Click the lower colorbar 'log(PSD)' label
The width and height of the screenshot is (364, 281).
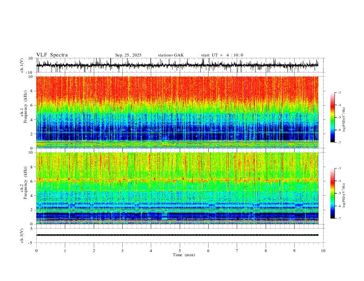(x=344, y=195)
